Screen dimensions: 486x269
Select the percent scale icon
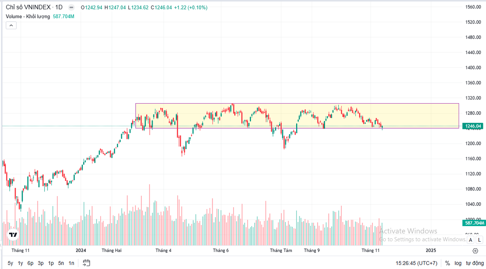(x=447, y=263)
